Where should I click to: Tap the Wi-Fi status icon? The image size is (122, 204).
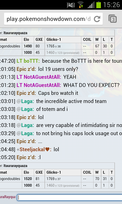tap(81, 5)
